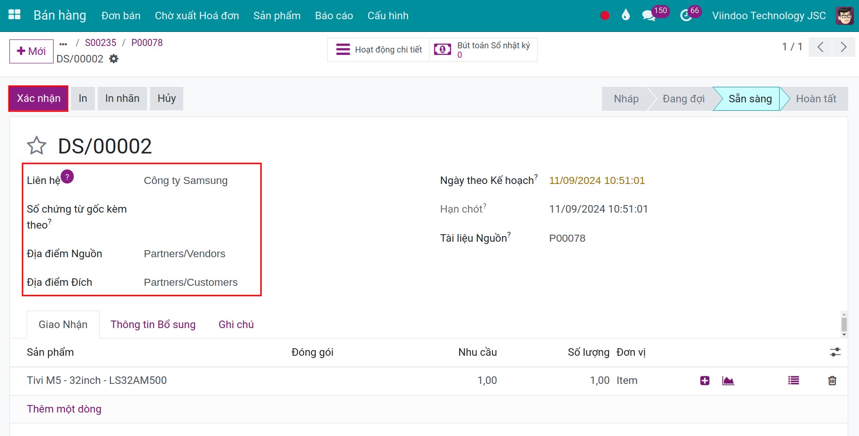Click the In nhãn button
The height and width of the screenshot is (436, 859).
click(122, 99)
